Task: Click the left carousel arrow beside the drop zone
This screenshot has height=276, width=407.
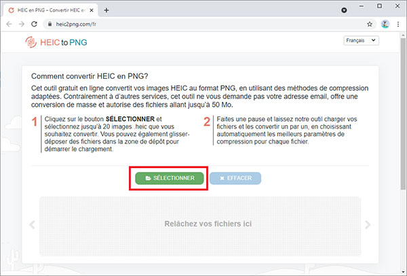Action: (x=32, y=224)
